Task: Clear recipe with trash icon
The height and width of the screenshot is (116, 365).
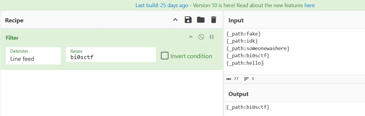Action: 213,20
